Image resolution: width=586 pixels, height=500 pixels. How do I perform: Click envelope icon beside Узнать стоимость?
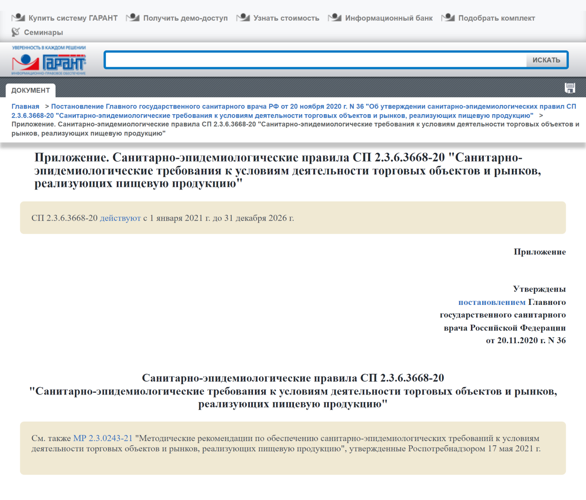tap(243, 18)
